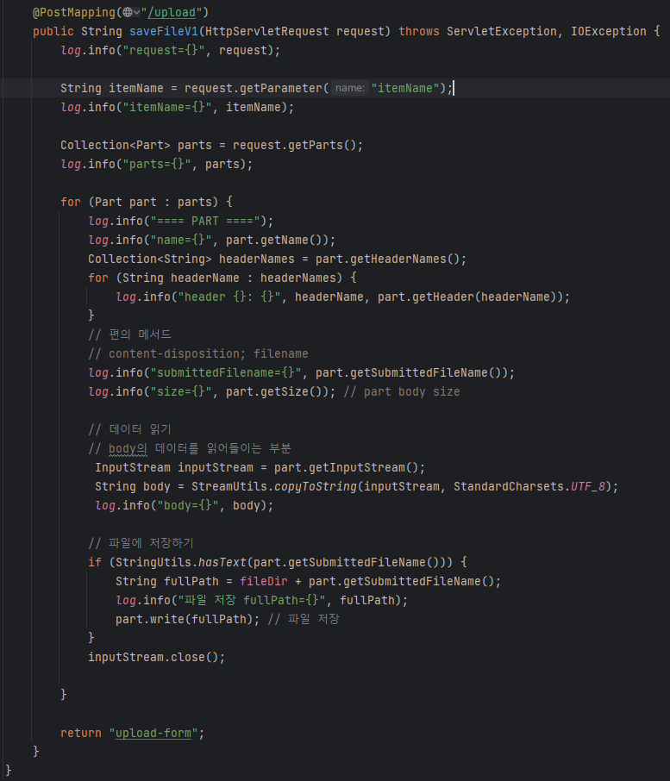
Task: Click the "// content-disposition; filename" comment
Action: click(x=198, y=353)
